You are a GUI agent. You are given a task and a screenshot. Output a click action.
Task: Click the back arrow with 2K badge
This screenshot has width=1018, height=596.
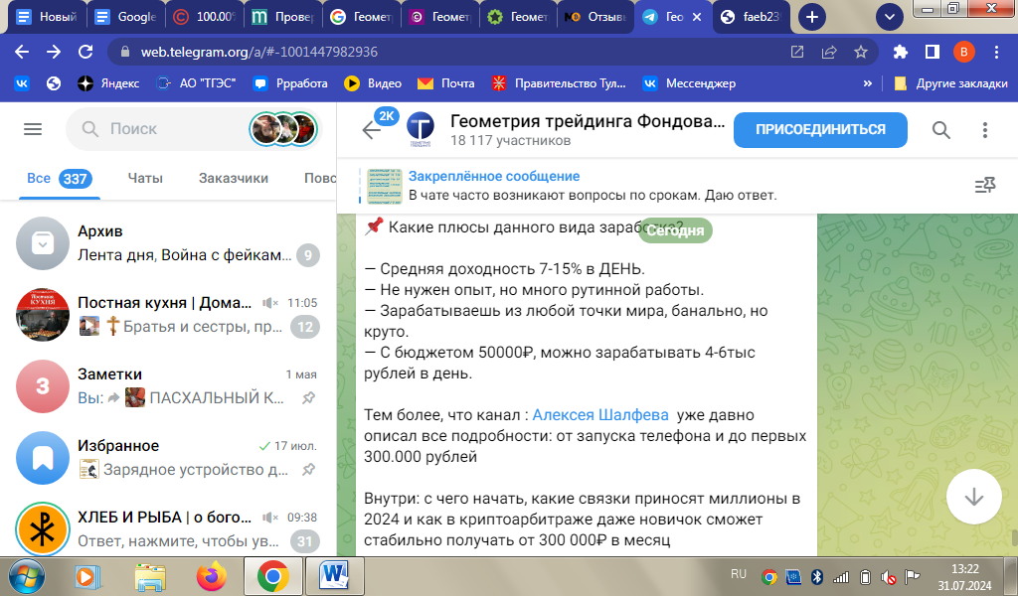tap(372, 130)
